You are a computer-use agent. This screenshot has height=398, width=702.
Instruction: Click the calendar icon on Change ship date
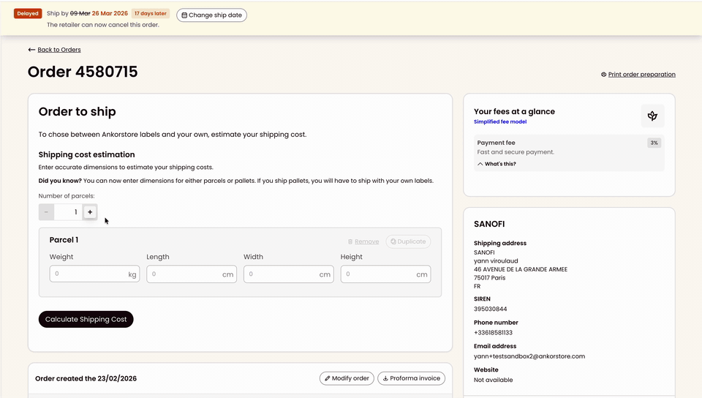(184, 15)
